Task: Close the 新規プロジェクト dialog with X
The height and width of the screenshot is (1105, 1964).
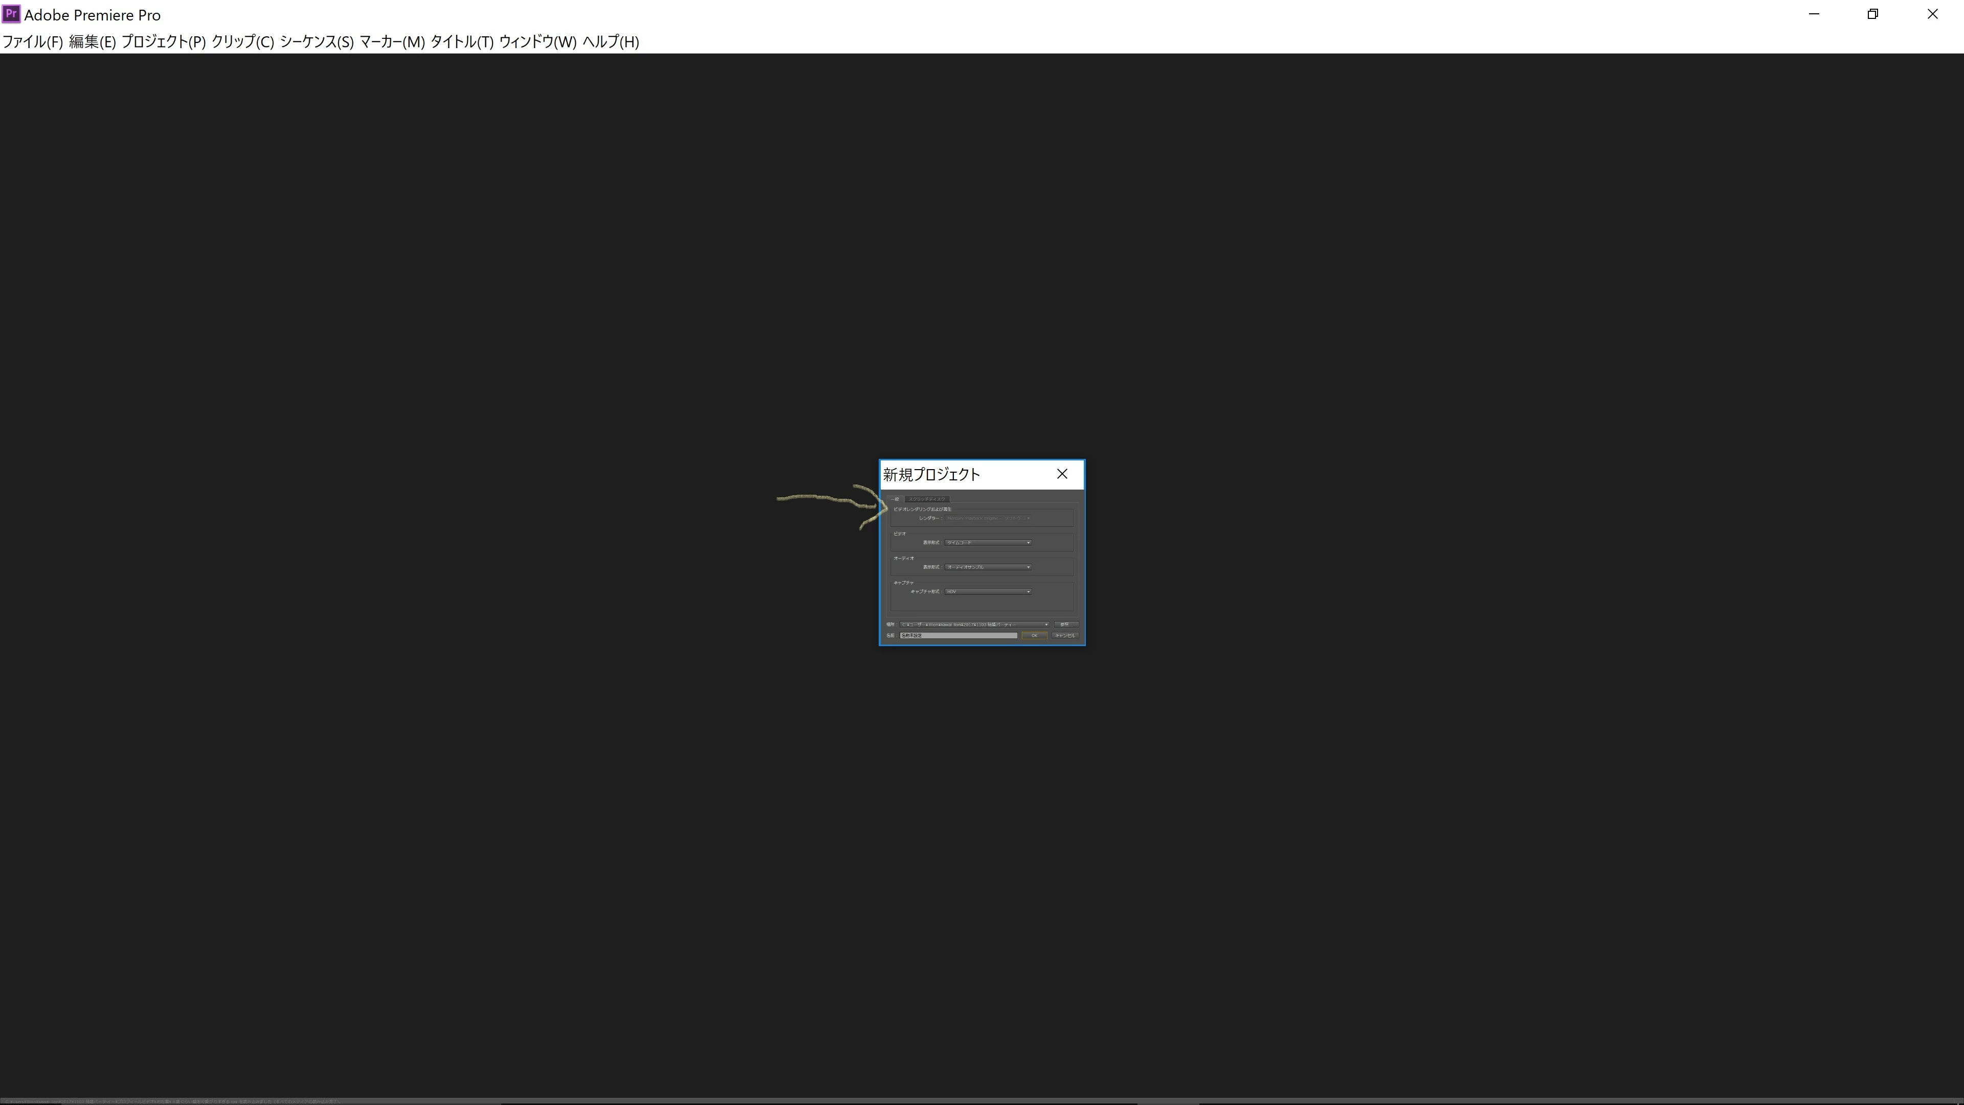Action: tap(1062, 474)
